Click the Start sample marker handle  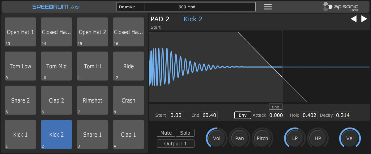[156, 27]
